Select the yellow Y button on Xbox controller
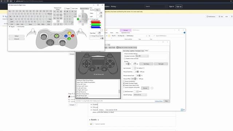This screenshot has width=233, height=131. pos(70,33)
